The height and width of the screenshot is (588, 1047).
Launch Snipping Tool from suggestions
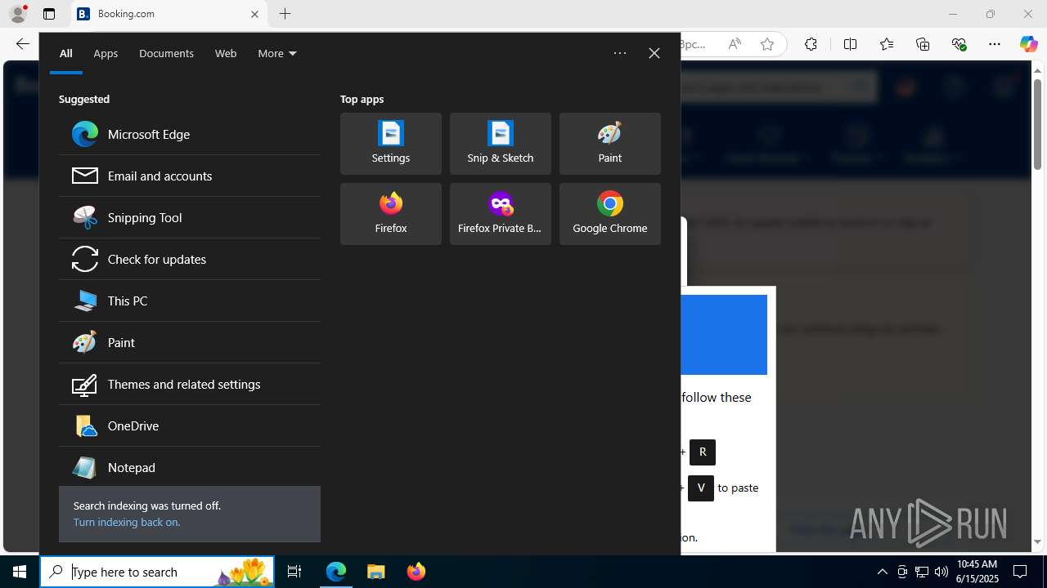(190, 217)
